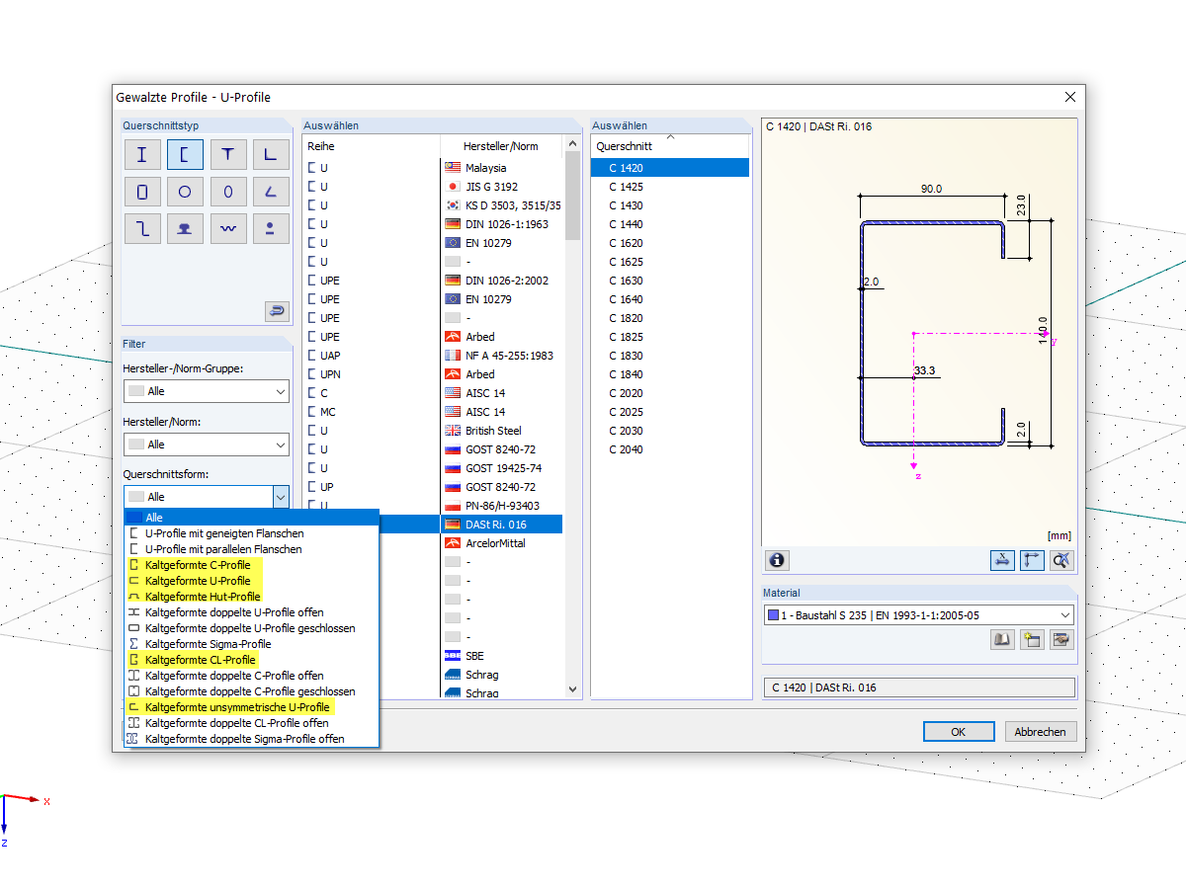Viewport: 1186px width, 889px height.
Task: Select 'Kaltgeformte Sigma-Profile' option
Action: 251,644
